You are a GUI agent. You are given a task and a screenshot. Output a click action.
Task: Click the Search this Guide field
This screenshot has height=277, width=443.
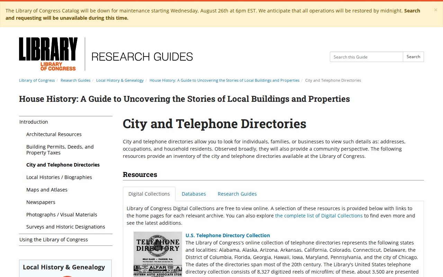point(366,57)
